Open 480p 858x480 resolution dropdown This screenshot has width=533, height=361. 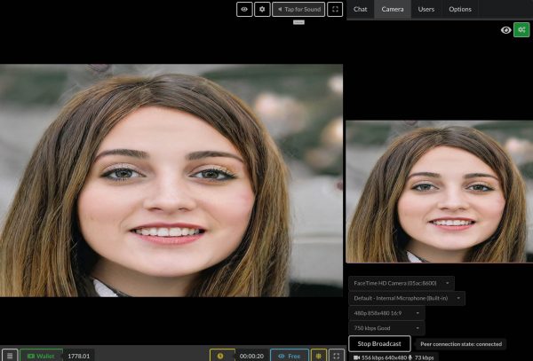click(386, 313)
